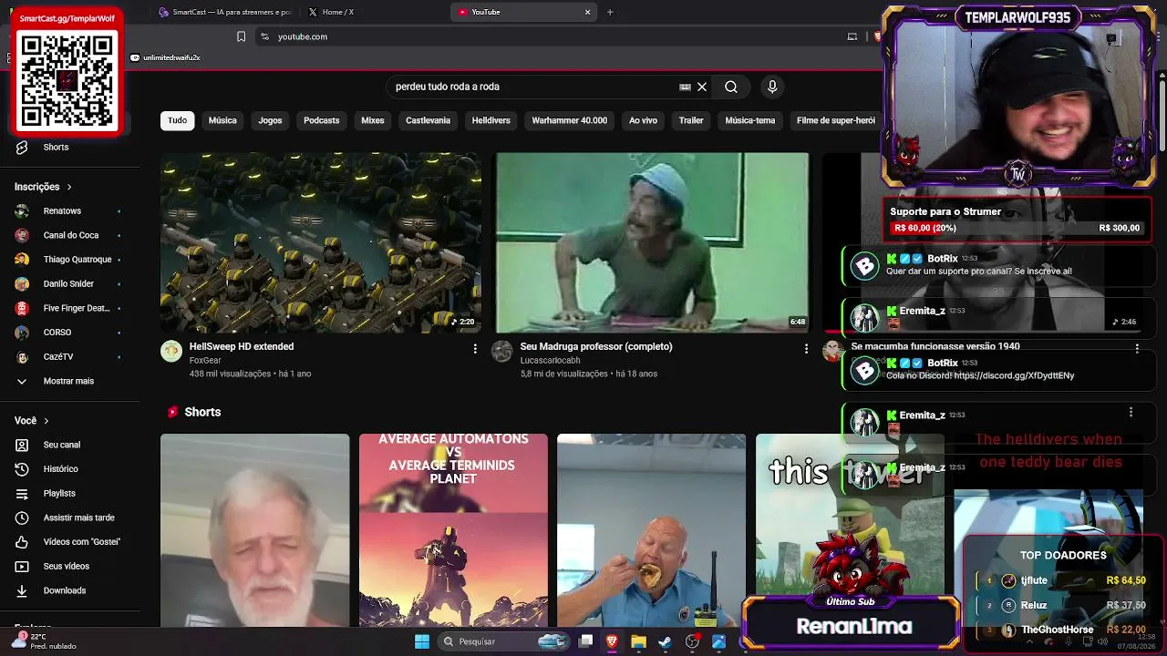1167x656 pixels.
Task: Open Danilo Snider channel
Action: tap(68, 283)
